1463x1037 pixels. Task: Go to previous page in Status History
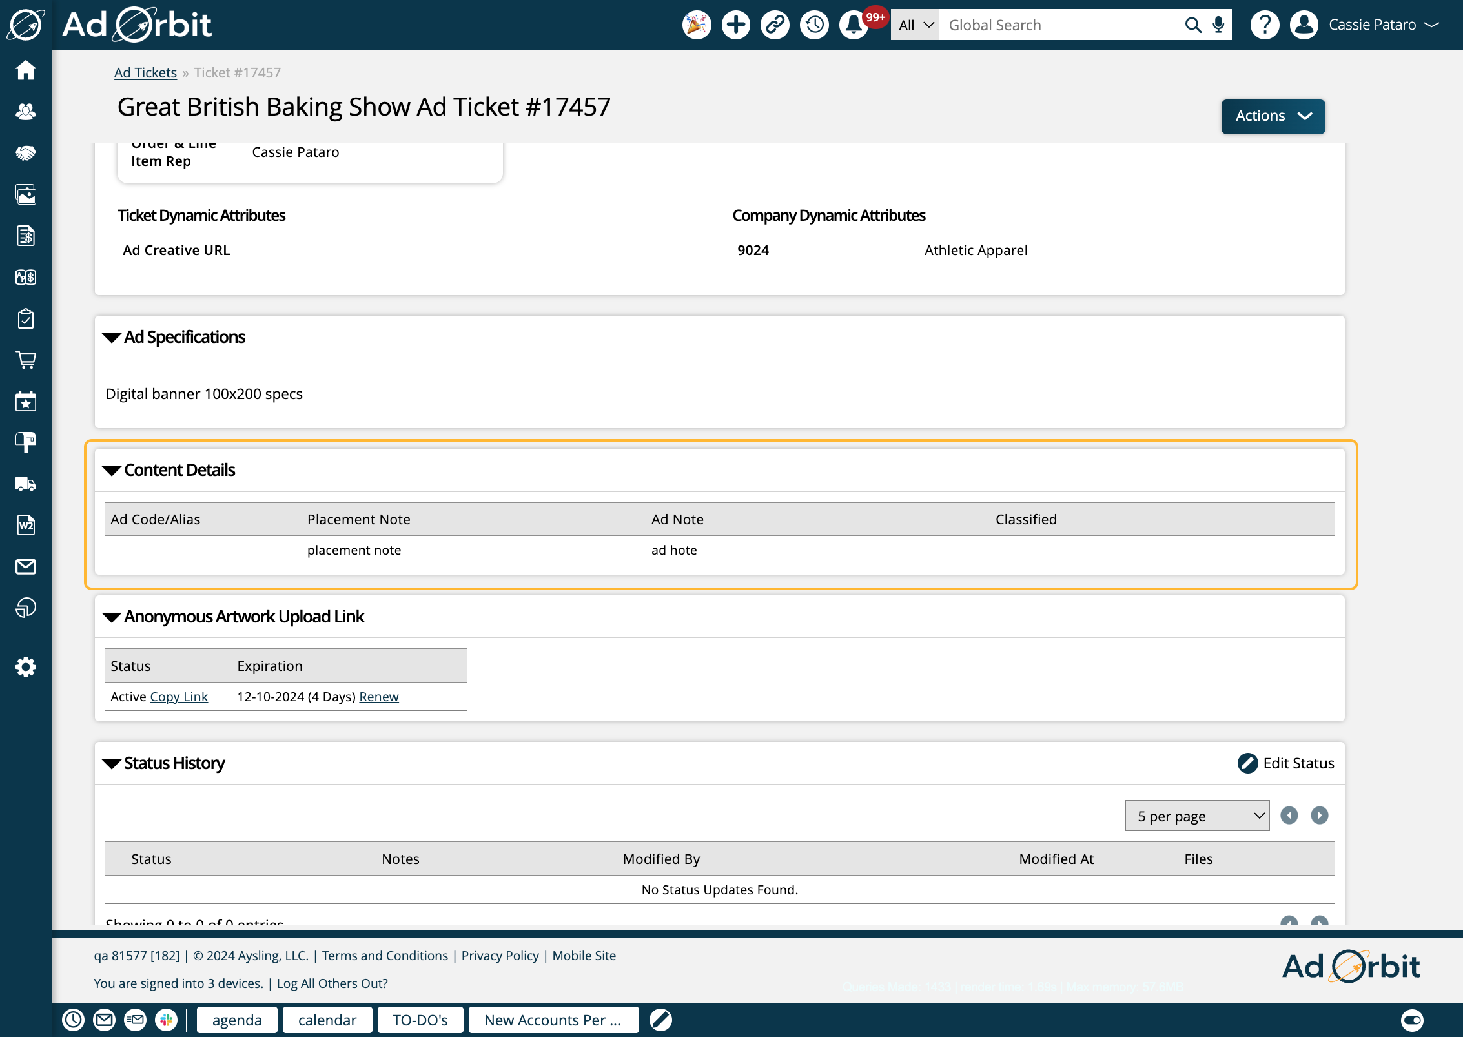pyautogui.click(x=1289, y=816)
